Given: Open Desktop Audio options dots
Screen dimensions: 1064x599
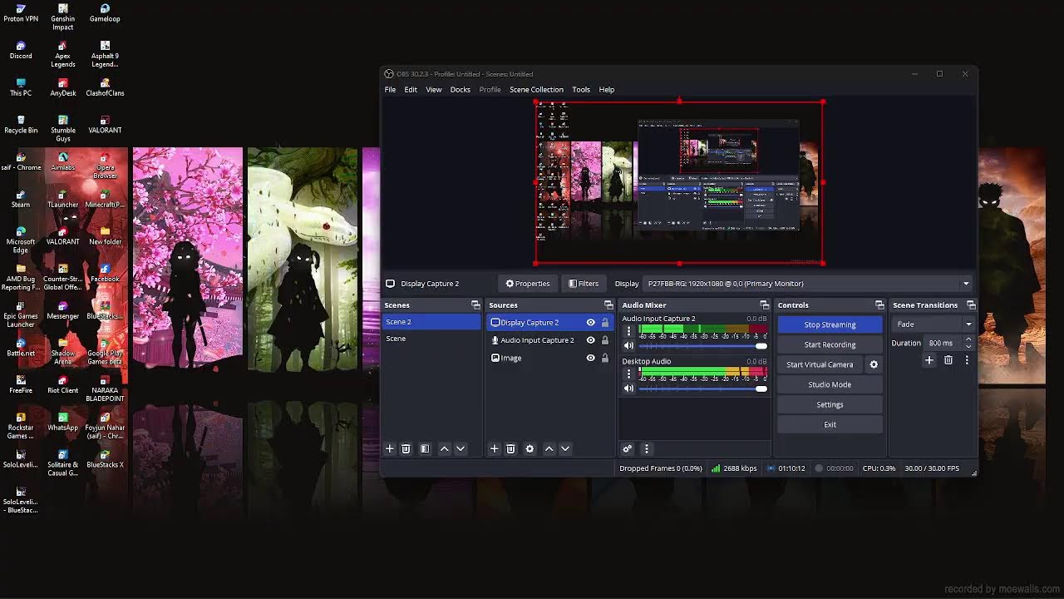Looking at the screenshot, I should click(x=628, y=374).
